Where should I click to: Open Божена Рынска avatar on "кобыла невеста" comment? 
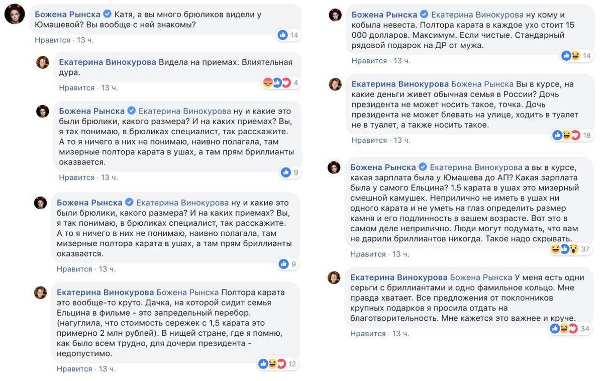click(335, 15)
